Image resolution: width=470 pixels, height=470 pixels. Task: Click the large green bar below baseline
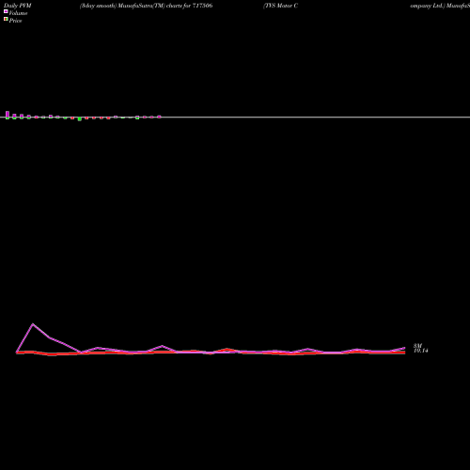[80, 119]
